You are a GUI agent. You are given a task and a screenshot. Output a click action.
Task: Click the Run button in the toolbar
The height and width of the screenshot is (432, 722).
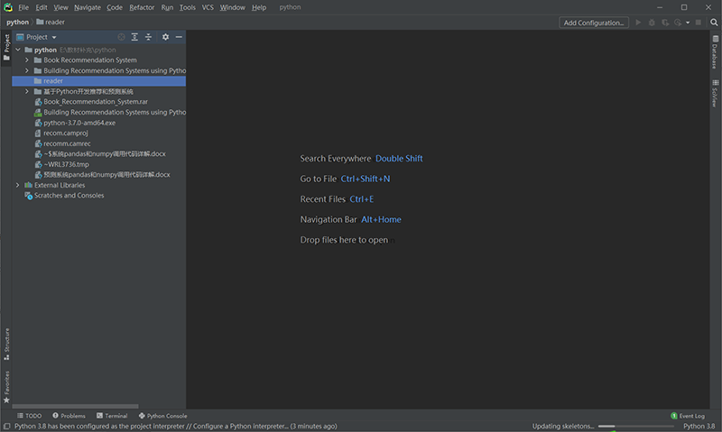point(639,23)
